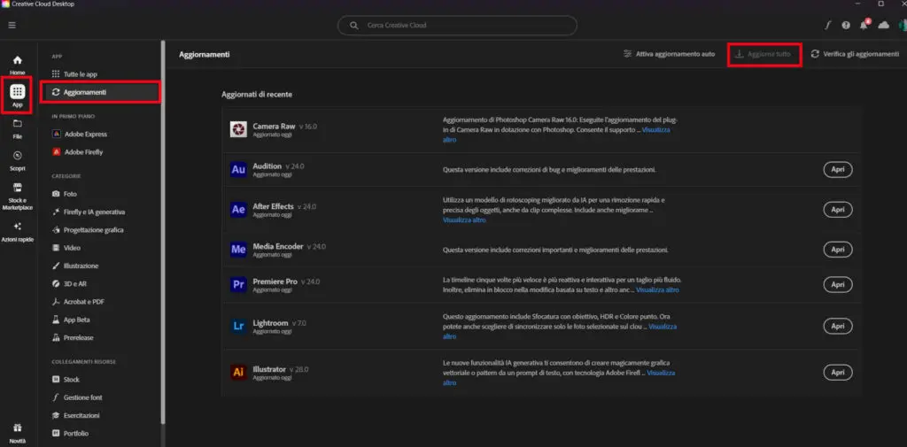Open Scopri in the left rail
The image size is (907, 447).
(18, 161)
